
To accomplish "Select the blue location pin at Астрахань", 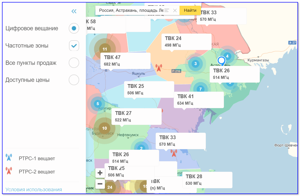I will point(221,61).
